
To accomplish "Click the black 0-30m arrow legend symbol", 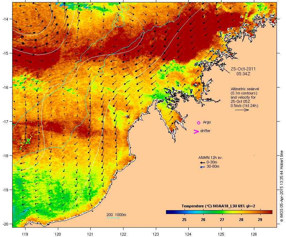I will pos(203,162).
